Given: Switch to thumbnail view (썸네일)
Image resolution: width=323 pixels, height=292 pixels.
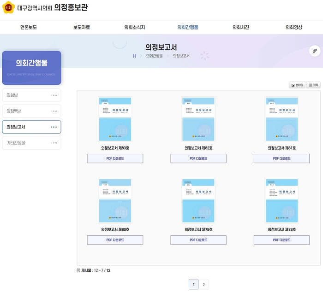Looking at the screenshot, I should pyautogui.click(x=297, y=85).
